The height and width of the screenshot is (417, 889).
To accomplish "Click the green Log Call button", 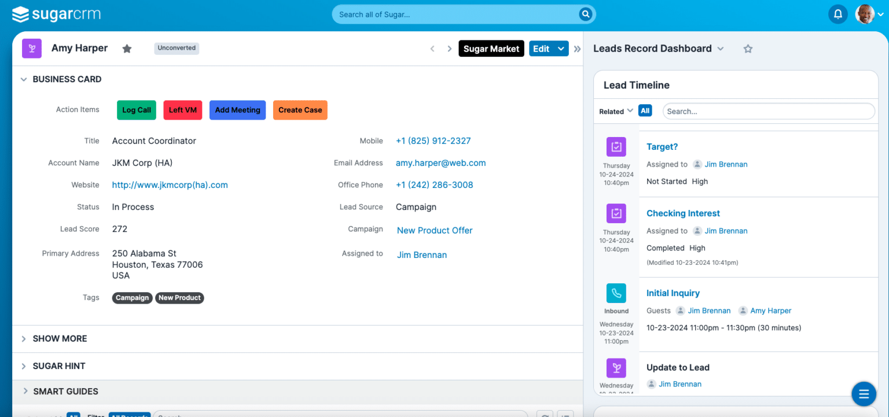I will coord(137,110).
